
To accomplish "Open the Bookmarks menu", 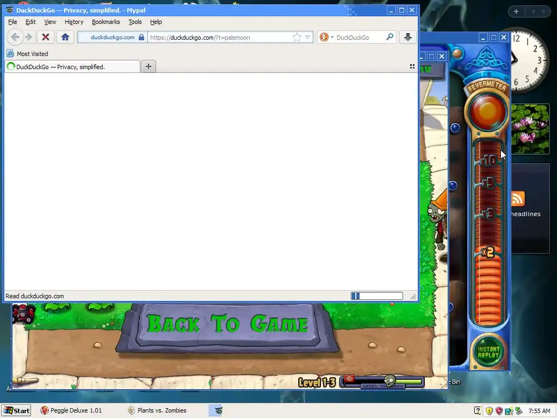I will click(x=106, y=22).
